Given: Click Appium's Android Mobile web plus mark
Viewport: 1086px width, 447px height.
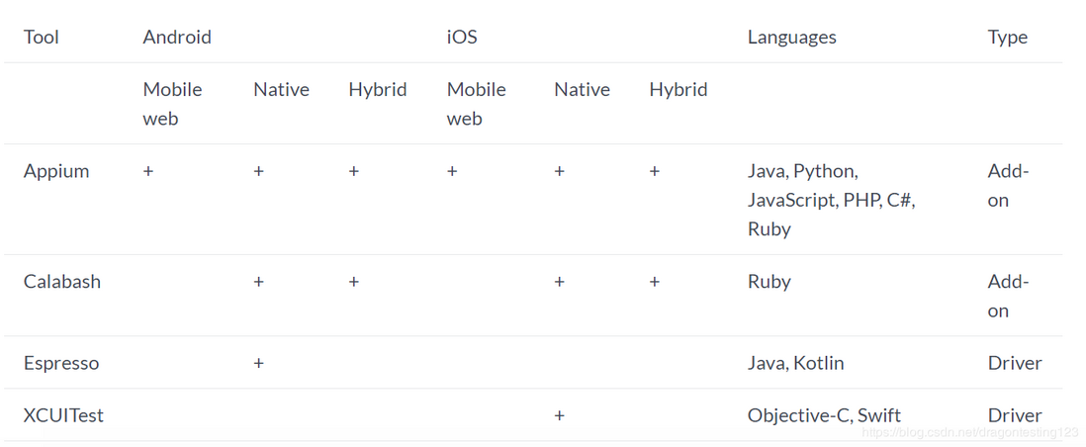Looking at the screenshot, I should click(x=148, y=171).
